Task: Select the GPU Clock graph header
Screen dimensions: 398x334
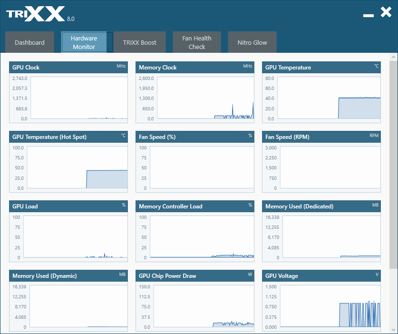Action: 68,67
